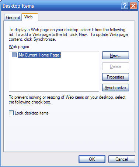Screen dimensions: 139x167
Task: Click the word Synchronize in the top instructions
Action: [x=44, y=39]
